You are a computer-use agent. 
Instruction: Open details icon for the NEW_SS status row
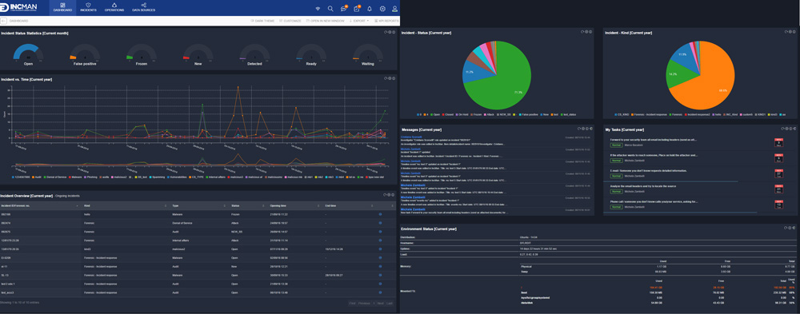click(x=380, y=232)
